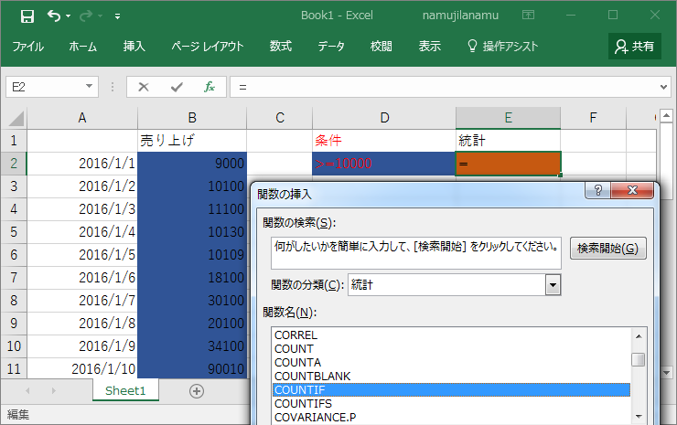The image size is (677, 425).
Task: Click the Ribbon Display Options icon
Action: pos(529,16)
